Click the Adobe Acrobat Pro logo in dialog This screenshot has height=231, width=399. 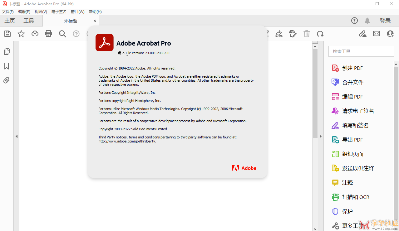tap(104, 42)
